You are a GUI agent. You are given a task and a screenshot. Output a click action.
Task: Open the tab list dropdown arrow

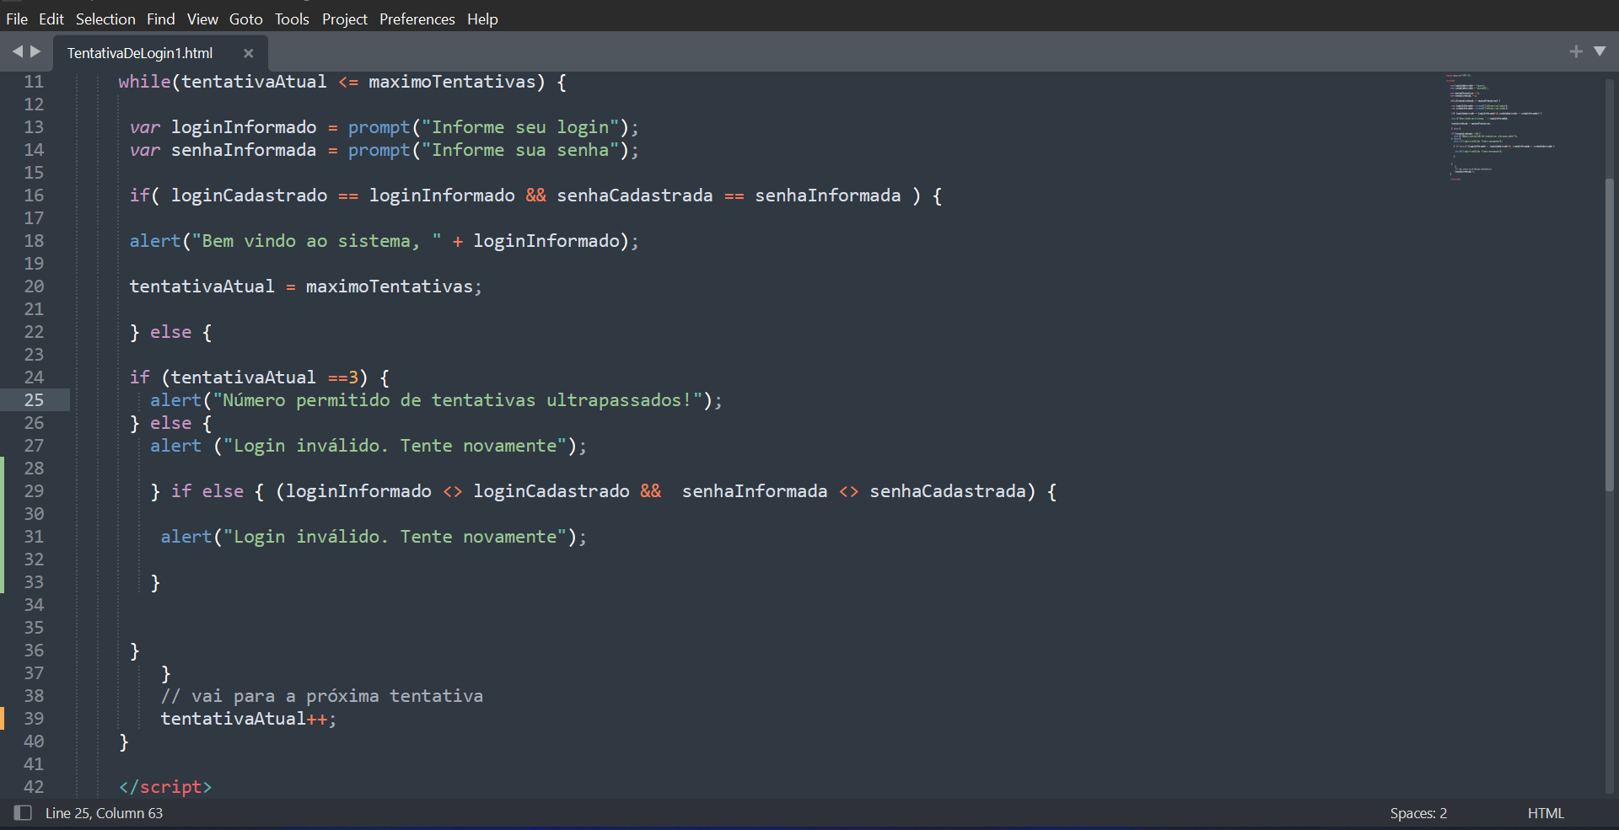pos(1600,51)
